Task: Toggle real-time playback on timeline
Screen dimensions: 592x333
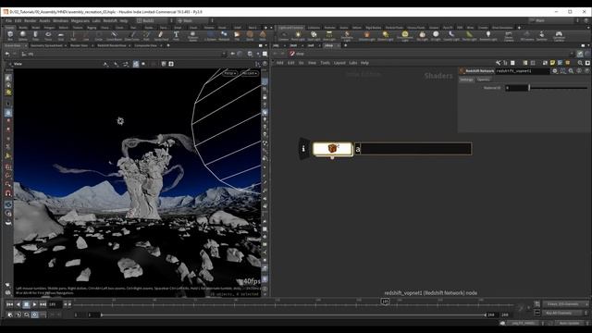Action: [x=34, y=314]
